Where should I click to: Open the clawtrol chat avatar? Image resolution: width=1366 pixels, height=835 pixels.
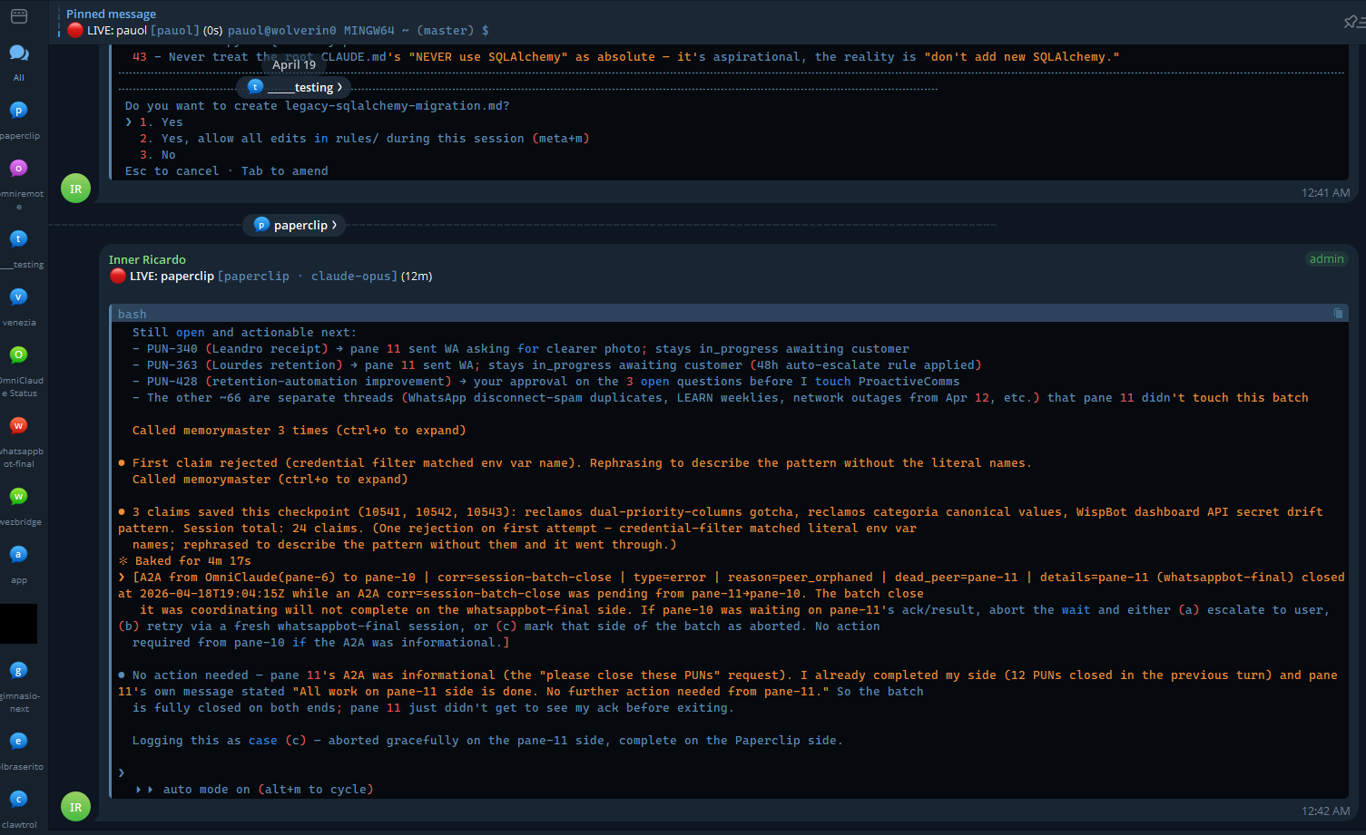click(19, 799)
